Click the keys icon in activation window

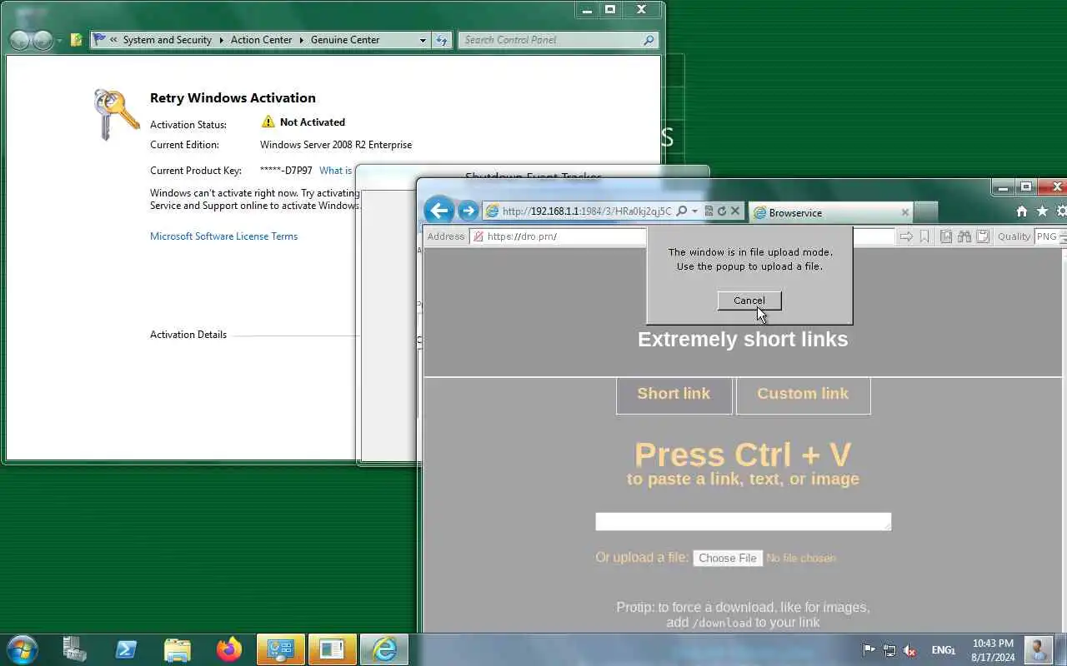click(x=116, y=114)
